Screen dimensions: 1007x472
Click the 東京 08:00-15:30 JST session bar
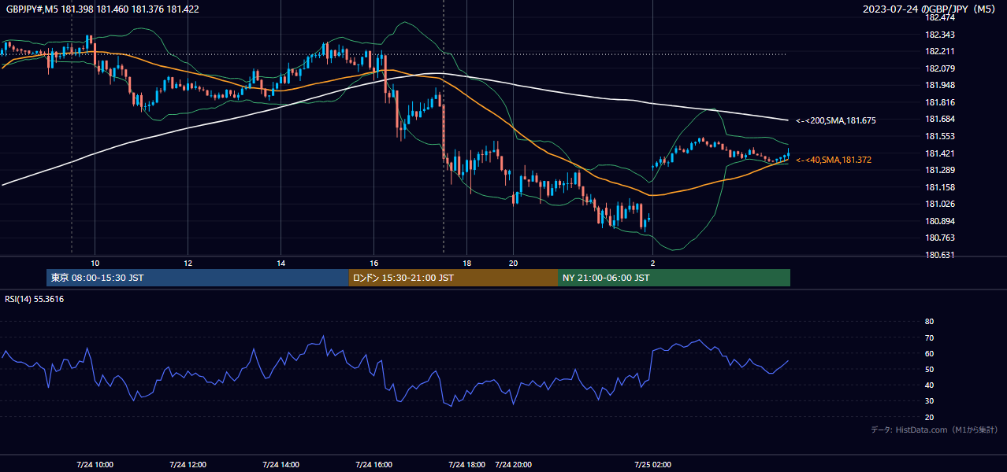(x=198, y=278)
